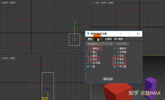Open the Standard snap type dropdown

[x=100, y=44]
